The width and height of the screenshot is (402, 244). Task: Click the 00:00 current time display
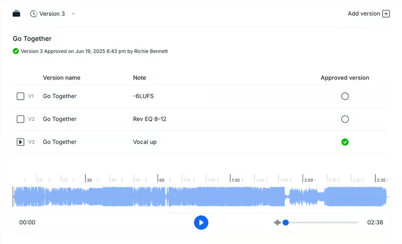[27, 223]
